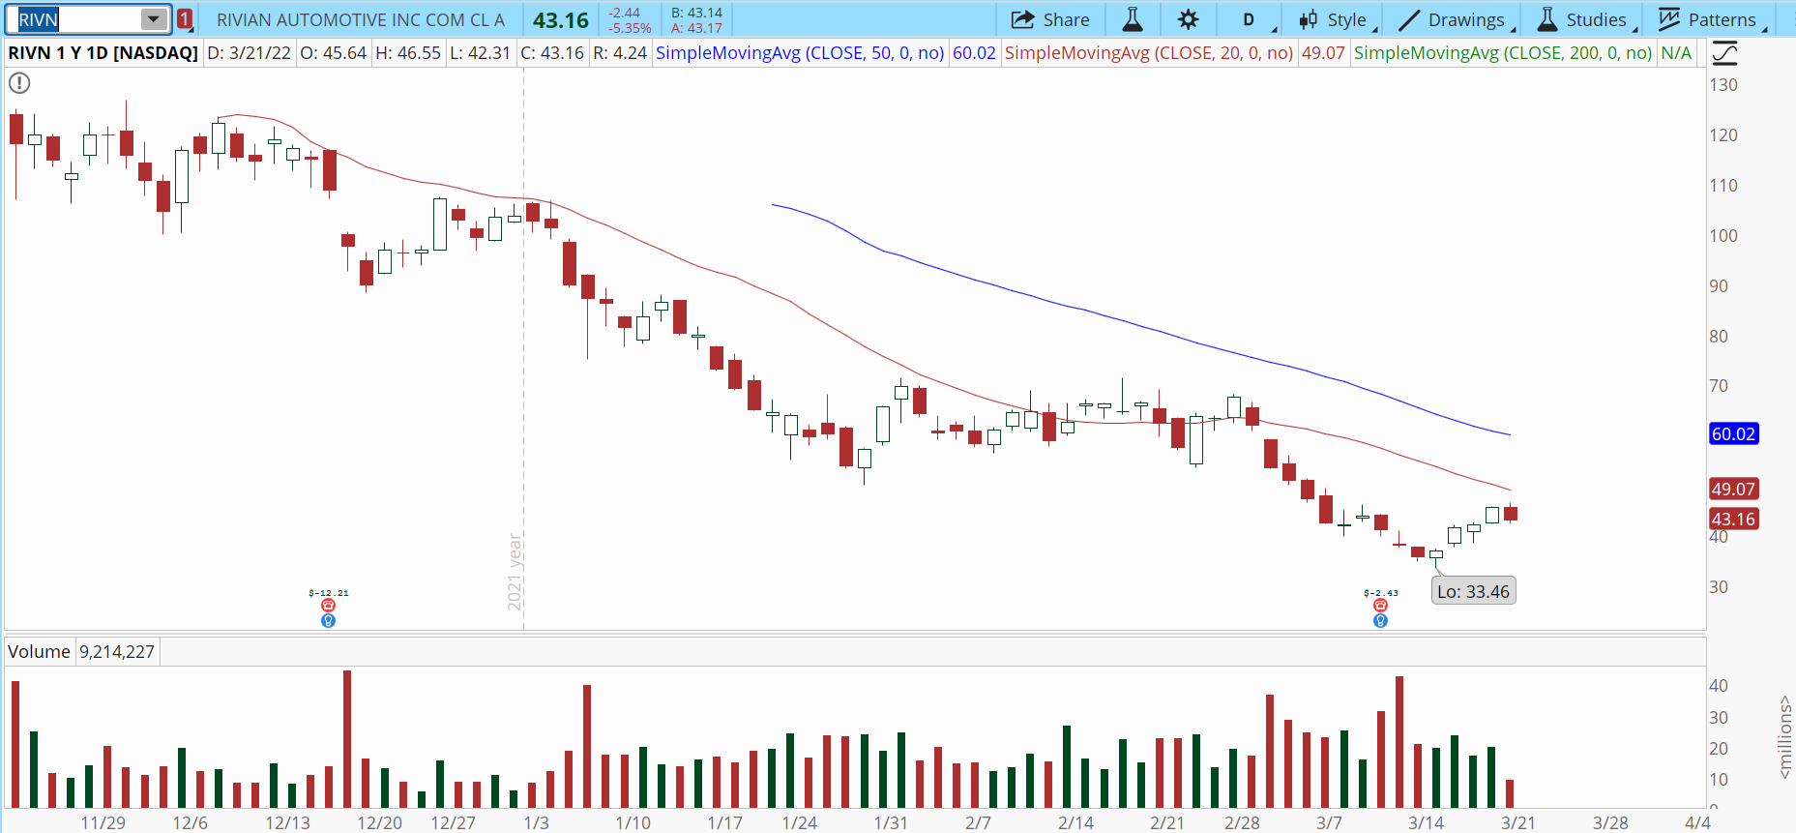Click the $-12.21 earnings label
1796x833 pixels.
click(329, 593)
